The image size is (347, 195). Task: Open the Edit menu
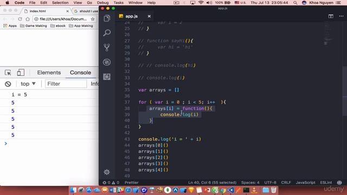43,3
